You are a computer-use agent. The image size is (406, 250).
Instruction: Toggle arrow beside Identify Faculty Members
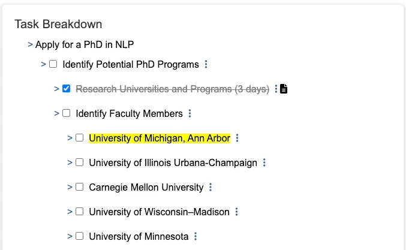tap(56, 113)
